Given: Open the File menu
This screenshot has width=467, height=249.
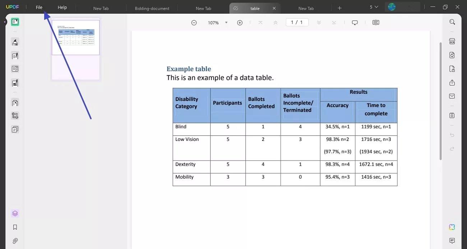Looking at the screenshot, I should [39, 8].
